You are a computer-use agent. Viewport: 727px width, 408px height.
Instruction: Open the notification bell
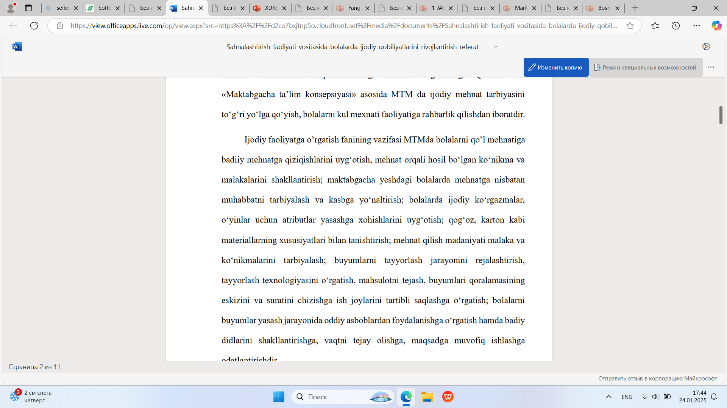click(714, 397)
